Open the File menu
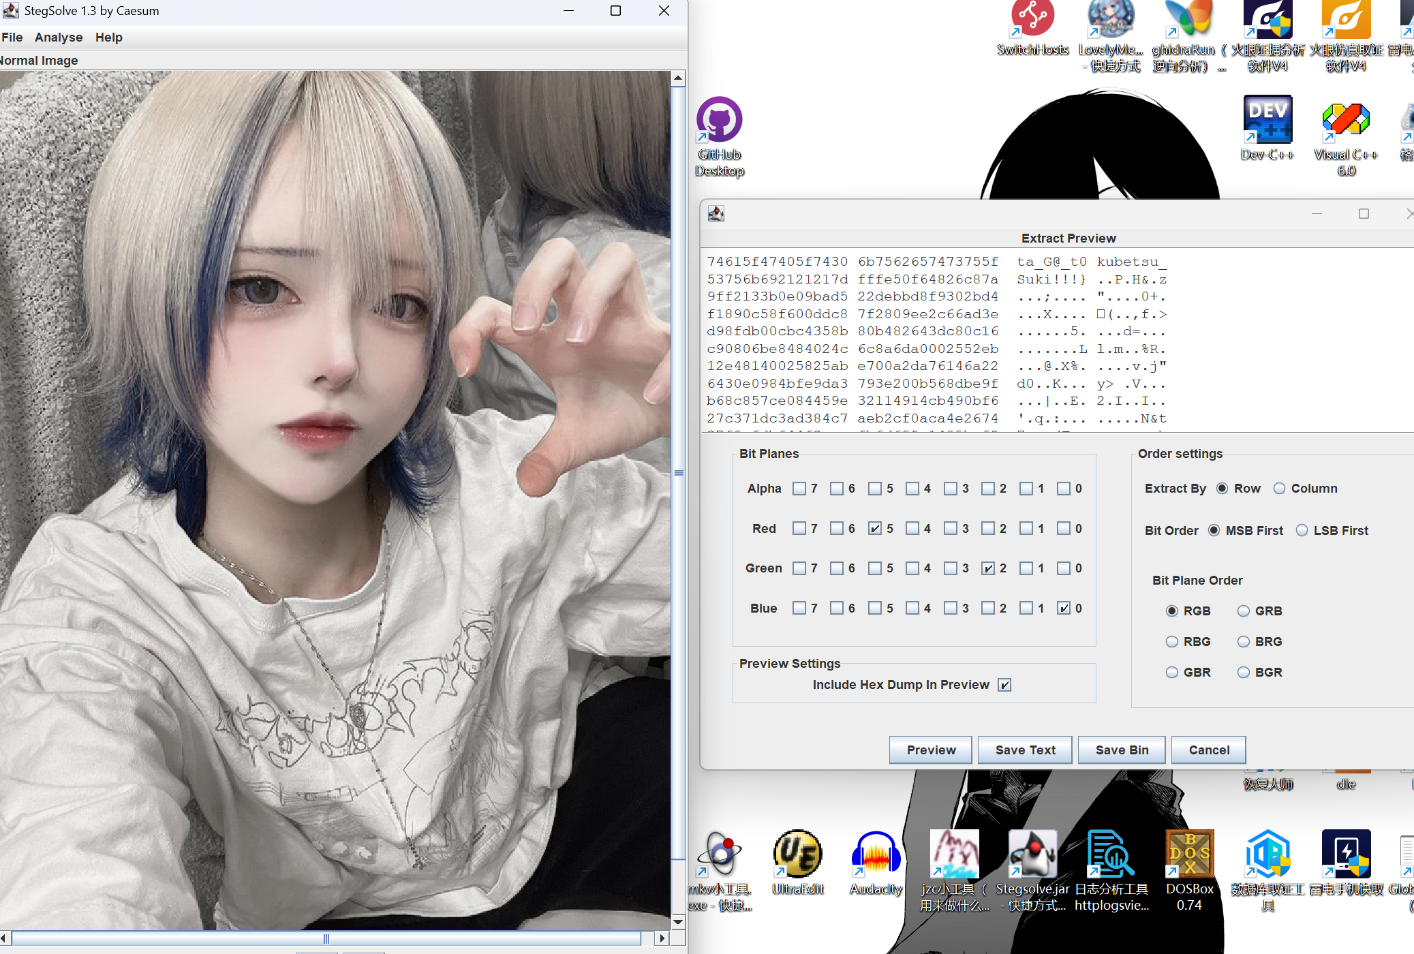The image size is (1414, 954). pos(12,37)
